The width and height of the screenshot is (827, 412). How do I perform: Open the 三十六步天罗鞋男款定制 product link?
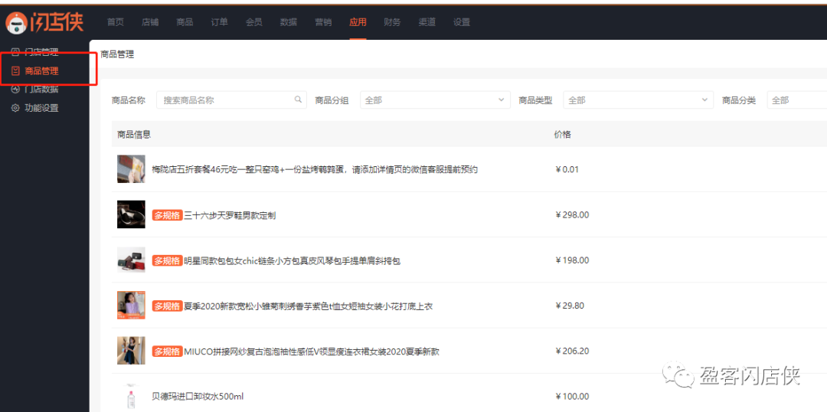(230, 215)
